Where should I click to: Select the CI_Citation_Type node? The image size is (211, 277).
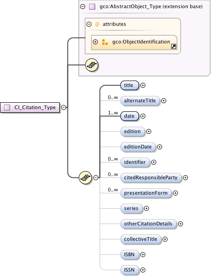[30, 107]
